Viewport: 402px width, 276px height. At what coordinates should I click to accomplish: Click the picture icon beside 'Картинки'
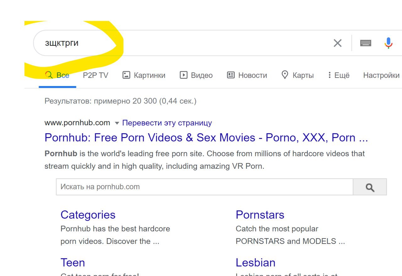pos(126,75)
